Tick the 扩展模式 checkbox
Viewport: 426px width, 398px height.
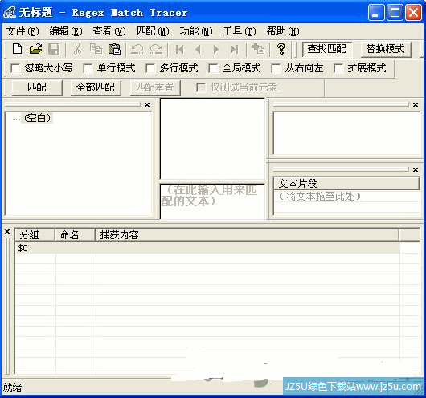(x=338, y=68)
